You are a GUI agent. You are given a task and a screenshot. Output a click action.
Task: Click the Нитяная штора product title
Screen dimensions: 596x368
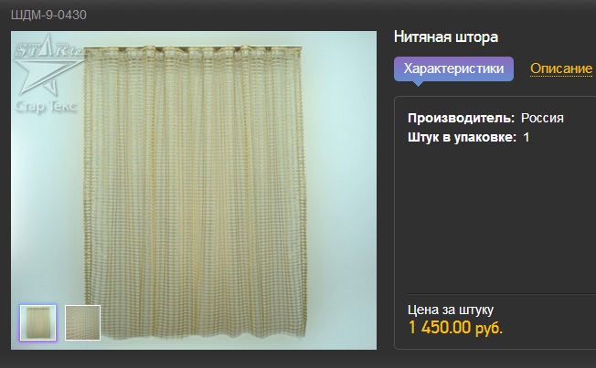[x=446, y=37]
